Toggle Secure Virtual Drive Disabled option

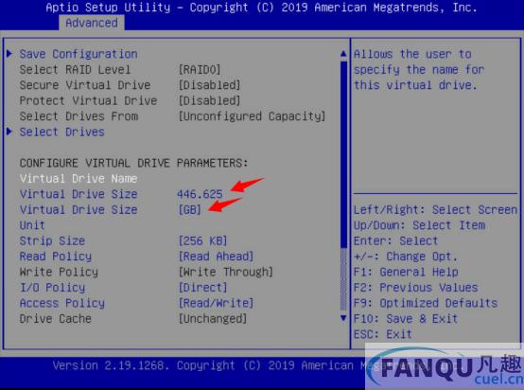tap(210, 85)
